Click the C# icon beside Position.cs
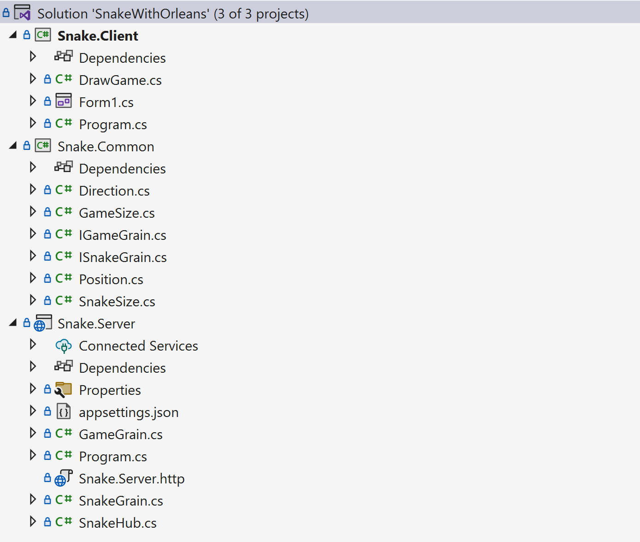The image size is (640, 542). point(64,278)
